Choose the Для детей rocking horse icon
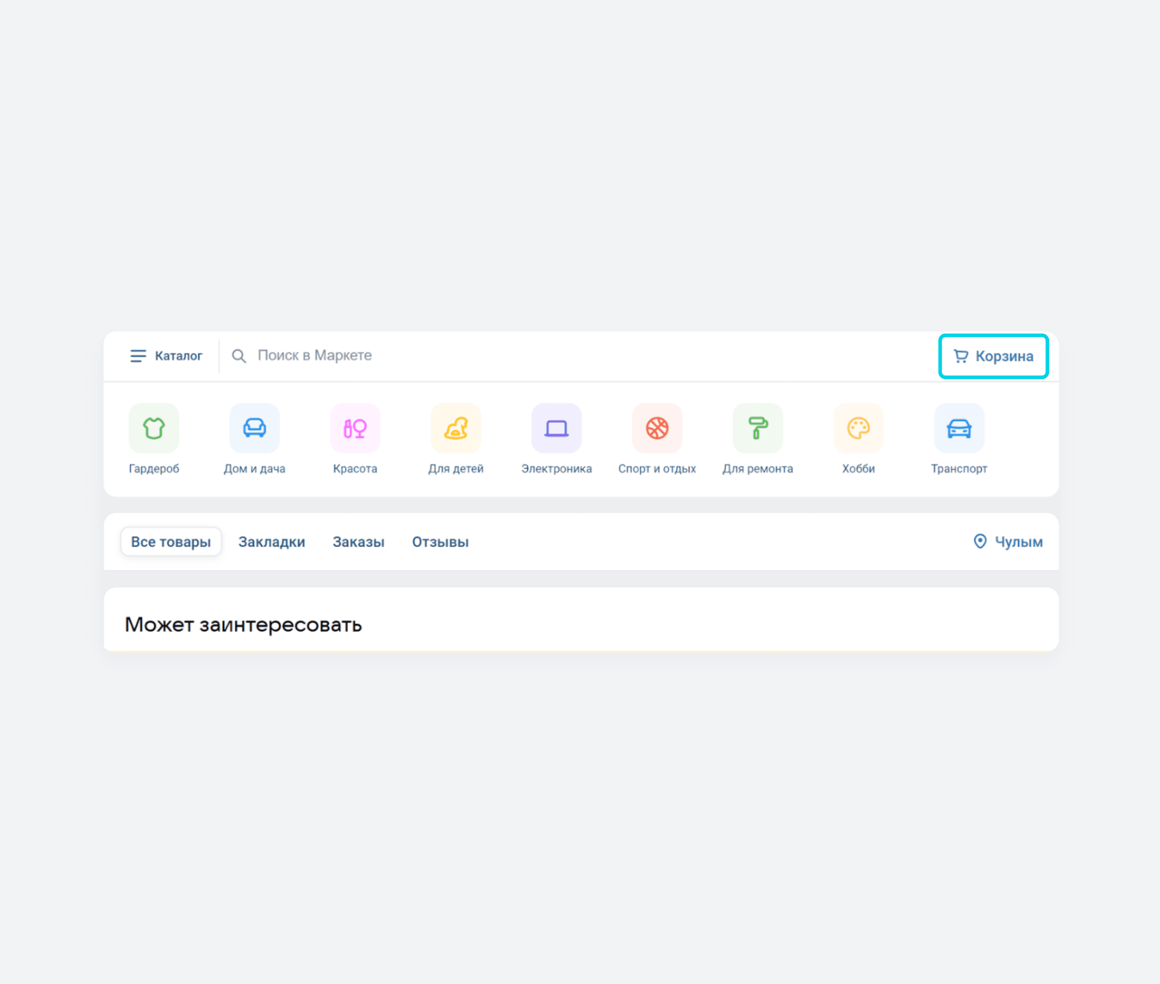Image resolution: width=1160 pixels, height=984 pixels. click(456, 428)
